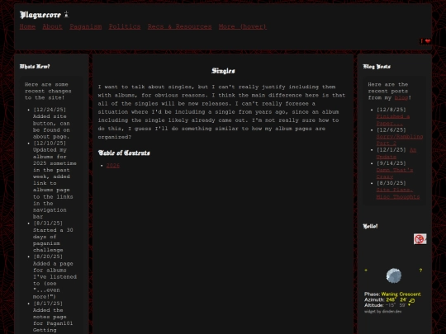Screen dimensions: 446x334
Task: Click the Singles page heading
Action: (223, 71)
